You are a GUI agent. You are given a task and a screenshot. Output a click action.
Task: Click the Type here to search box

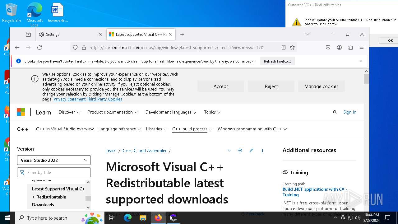tap(60, 218)
